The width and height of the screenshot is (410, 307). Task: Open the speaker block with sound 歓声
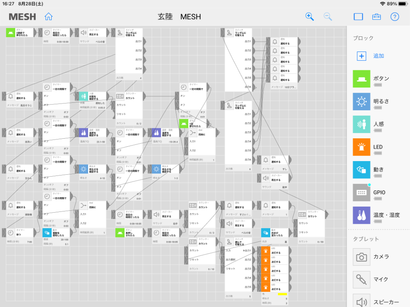[275, 178]
